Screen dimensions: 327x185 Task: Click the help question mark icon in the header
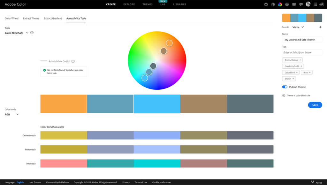pyautogui.click(x=287, y=4)
